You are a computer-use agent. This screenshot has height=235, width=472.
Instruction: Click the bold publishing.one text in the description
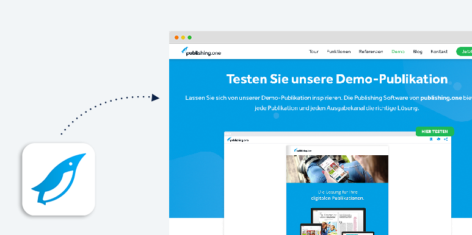[x=441, y=98]
